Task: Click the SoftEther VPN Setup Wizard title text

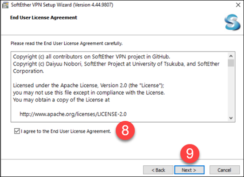Action: pyautogui.click(x=62, y=5)
